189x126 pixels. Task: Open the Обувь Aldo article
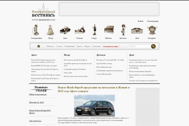click(68, 73)
